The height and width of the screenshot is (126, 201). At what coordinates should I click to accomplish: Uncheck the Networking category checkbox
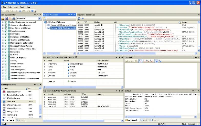[x=6, y=52]
